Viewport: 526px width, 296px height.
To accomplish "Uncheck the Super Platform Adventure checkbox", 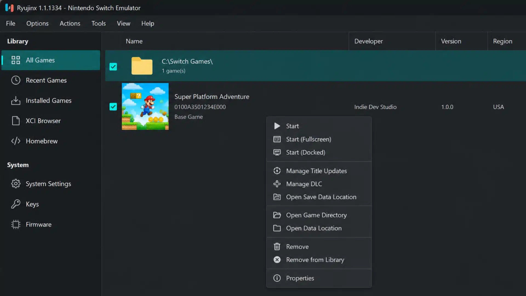I will pyautogui.click(x=113, y=107).
